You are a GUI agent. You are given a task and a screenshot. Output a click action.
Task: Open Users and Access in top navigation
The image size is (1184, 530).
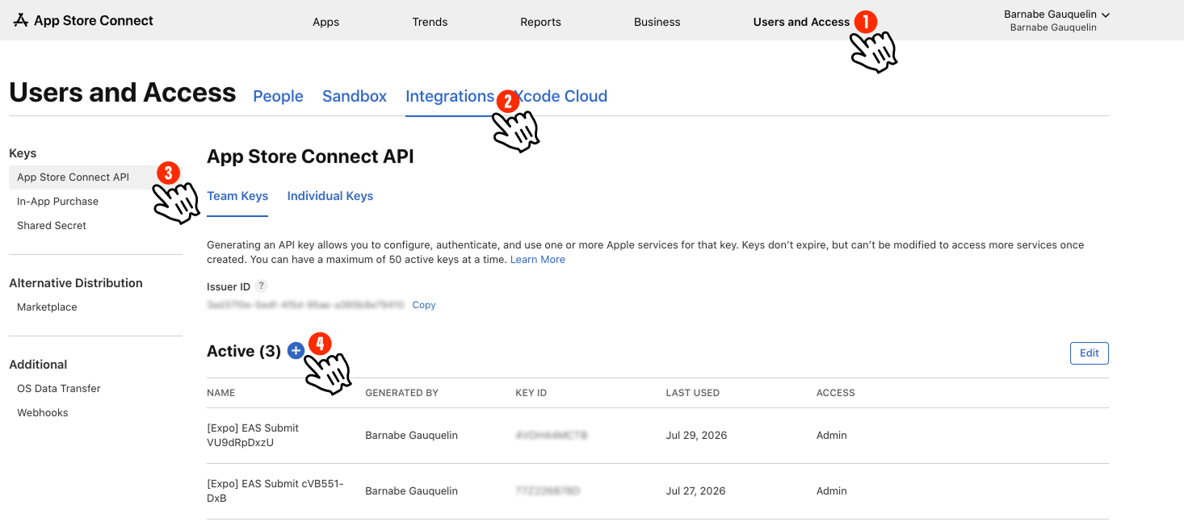coord(801,22)
